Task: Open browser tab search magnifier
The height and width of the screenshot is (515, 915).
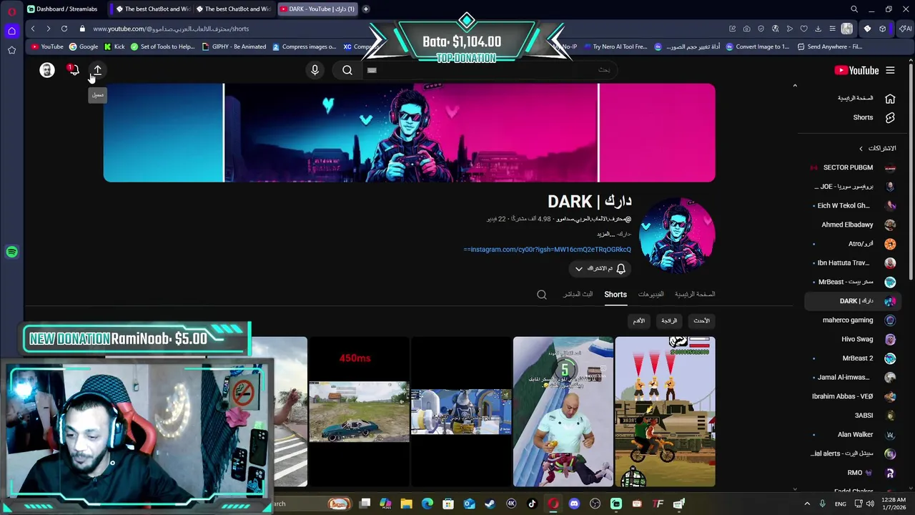Action: tap(854, 9)
